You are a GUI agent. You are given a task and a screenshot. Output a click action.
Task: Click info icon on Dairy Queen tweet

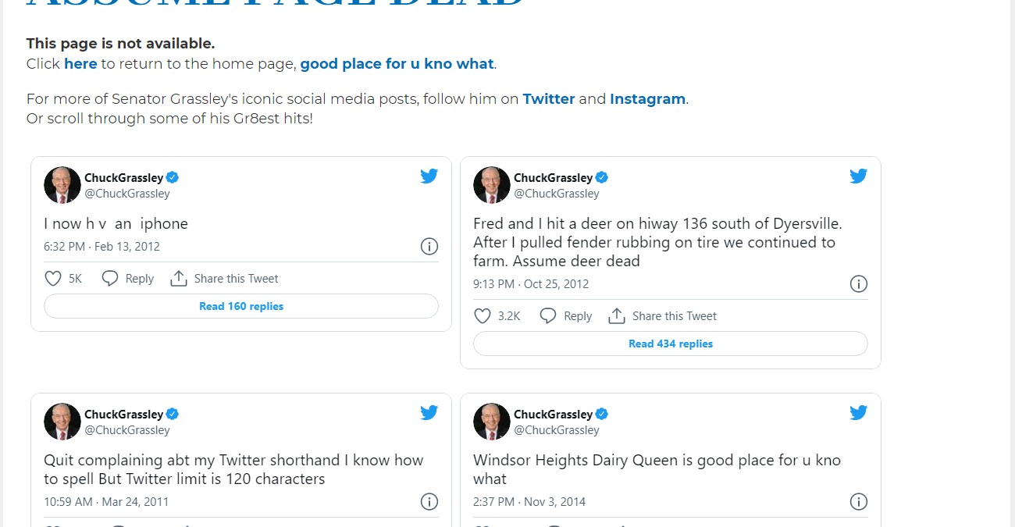click(858, 502)
